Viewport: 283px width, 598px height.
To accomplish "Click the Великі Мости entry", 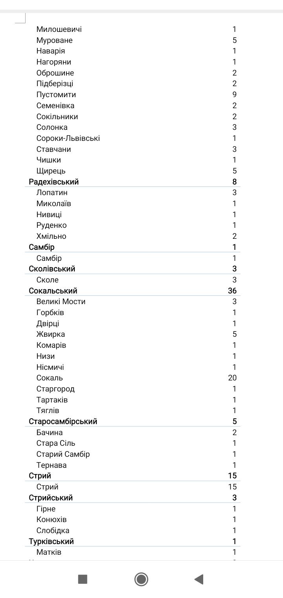I will coord(61,302).
